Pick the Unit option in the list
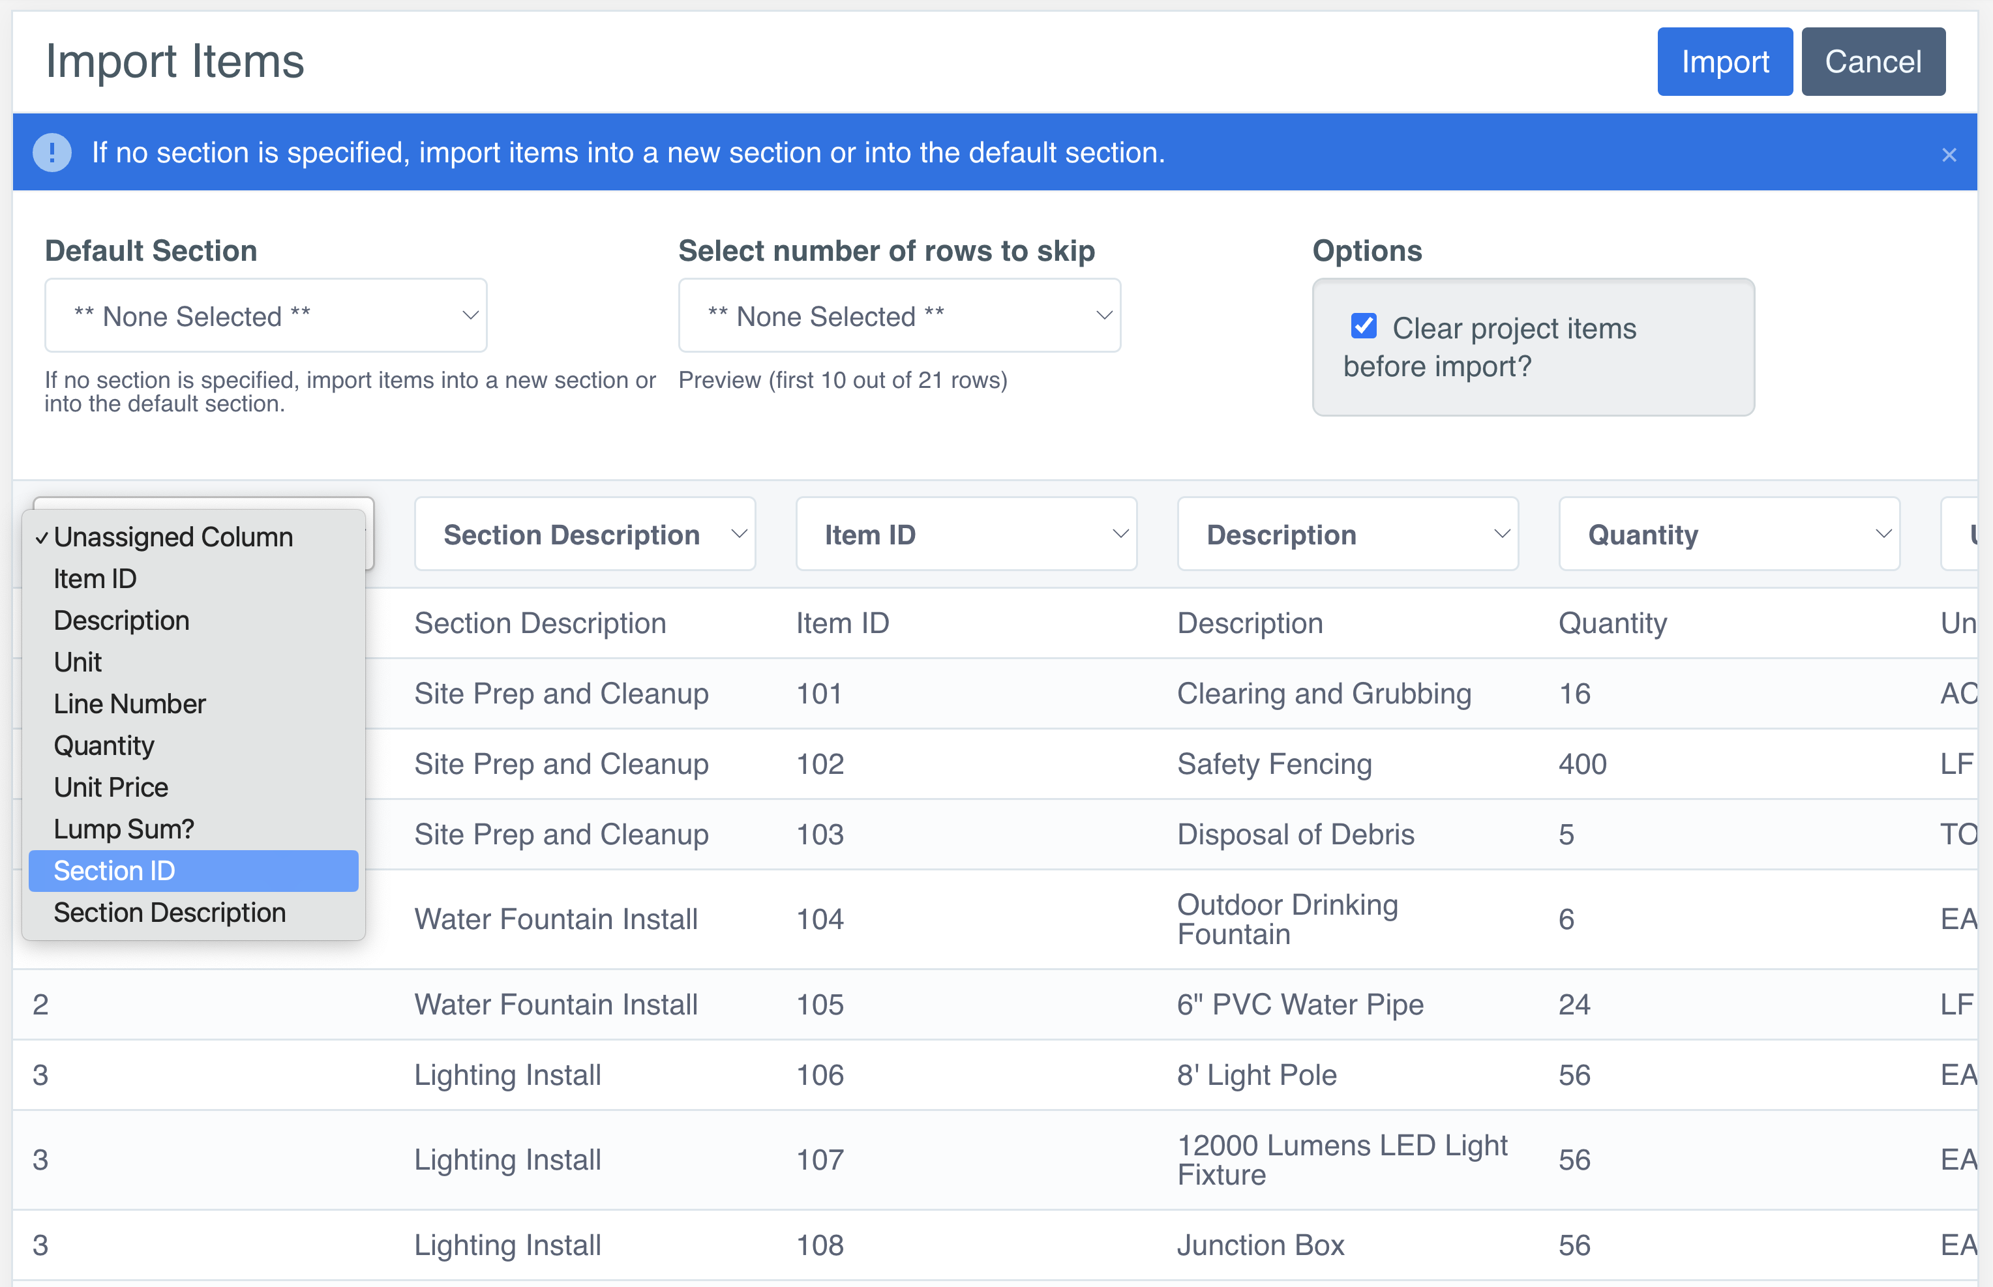Viewport: 1993px width, 1287px height. (78, 662)
